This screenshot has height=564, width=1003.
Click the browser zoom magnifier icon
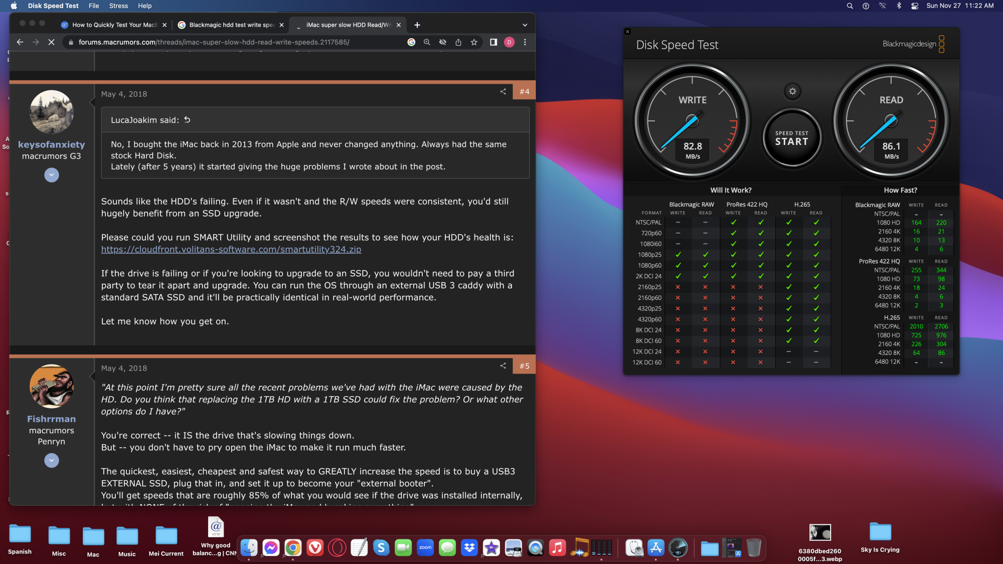pyautogui.click(x=427, y=42)
